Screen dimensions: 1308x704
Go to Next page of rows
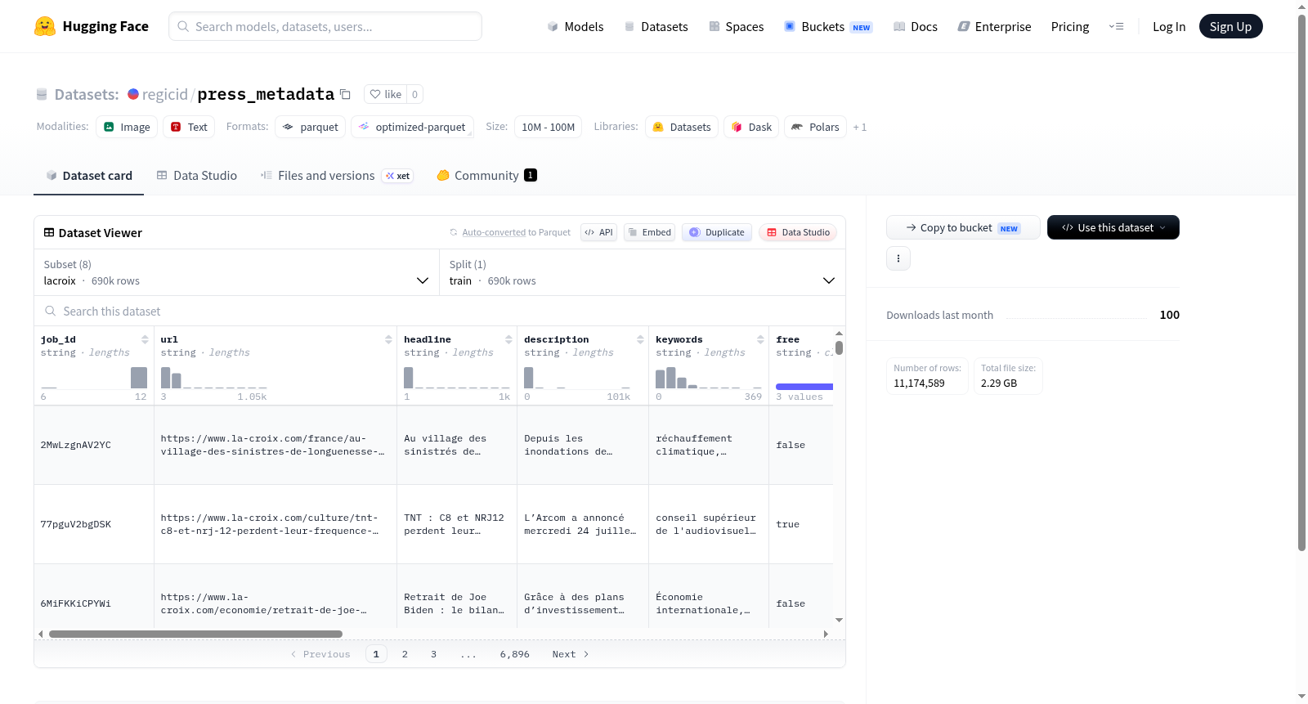pyautogui.click(x=570, y=654)
